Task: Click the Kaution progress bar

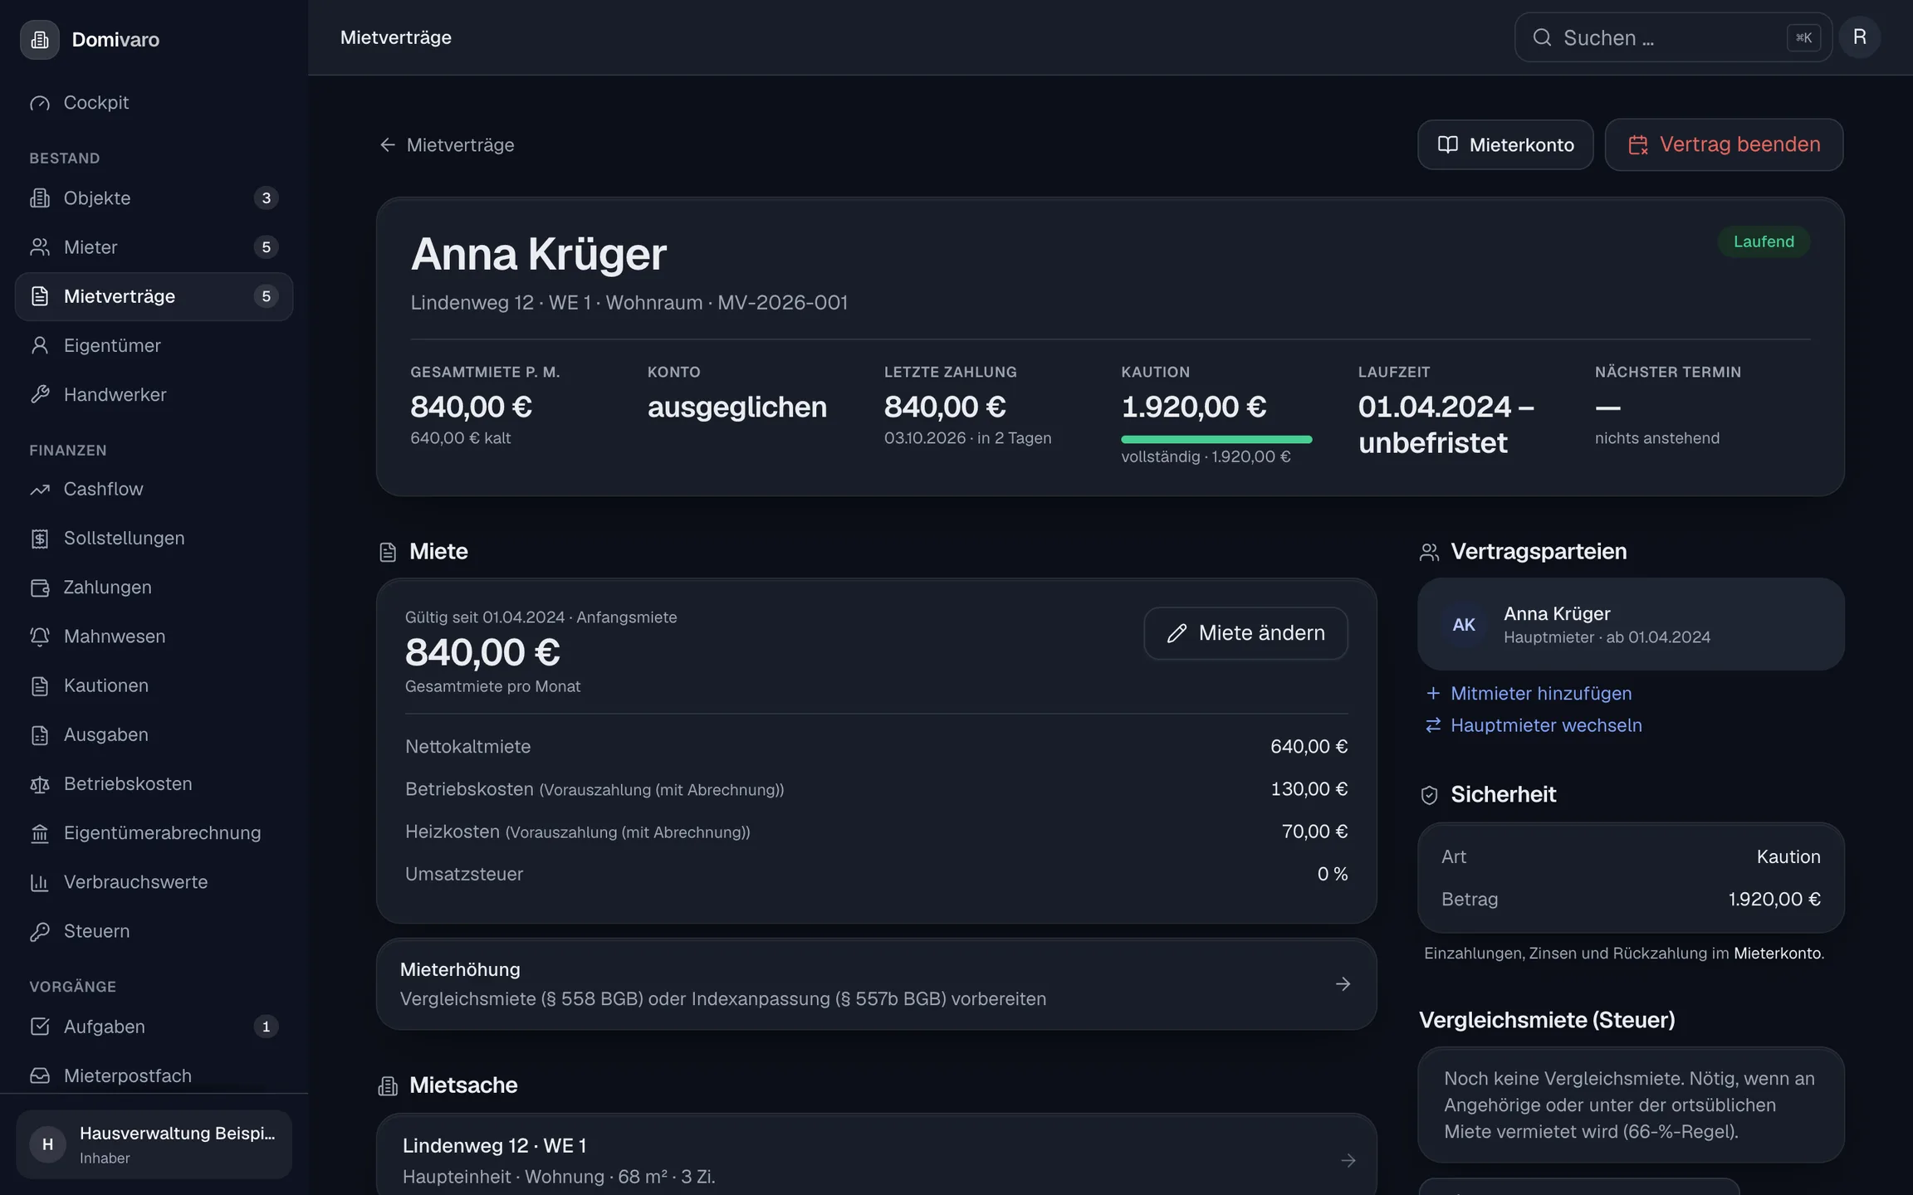Action: 1216,439
